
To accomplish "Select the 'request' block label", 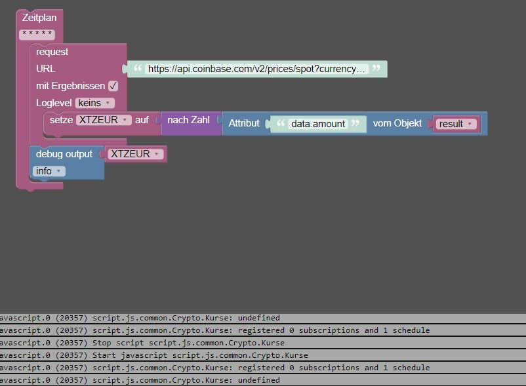I will coord(52,52).
